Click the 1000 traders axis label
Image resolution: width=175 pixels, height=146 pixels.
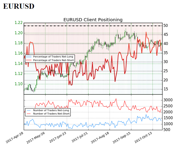tap(168, 124)
